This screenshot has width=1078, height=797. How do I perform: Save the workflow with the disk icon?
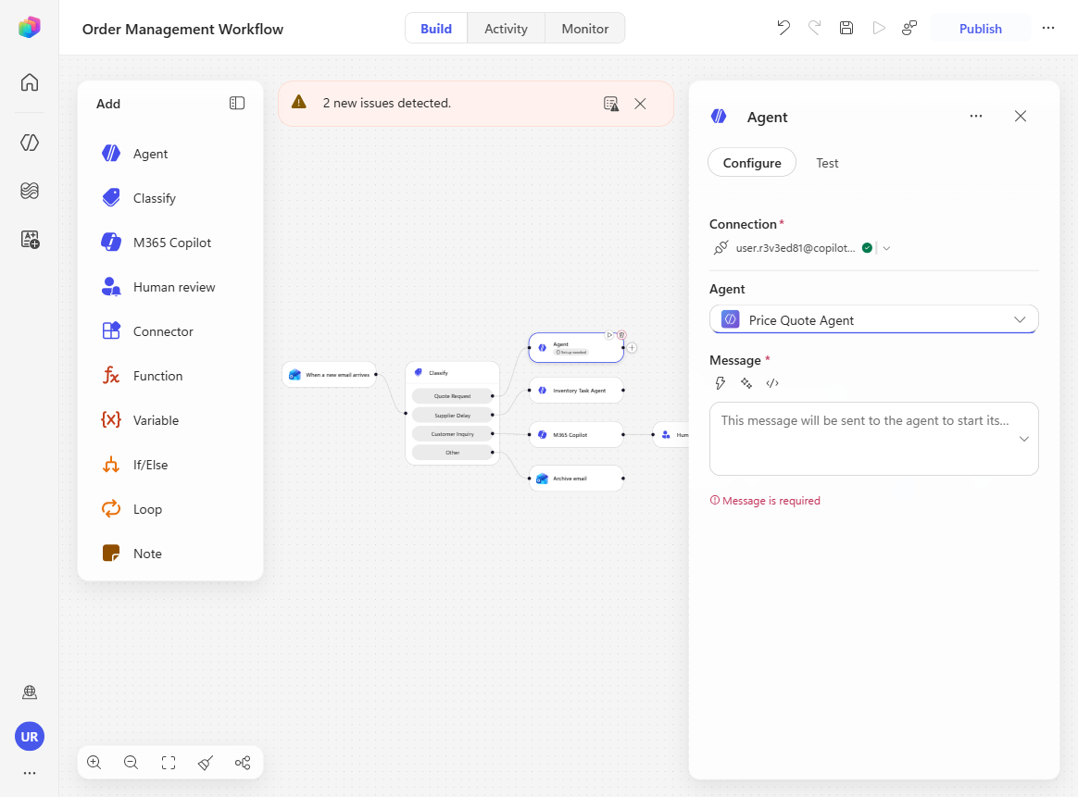(846, 28)
